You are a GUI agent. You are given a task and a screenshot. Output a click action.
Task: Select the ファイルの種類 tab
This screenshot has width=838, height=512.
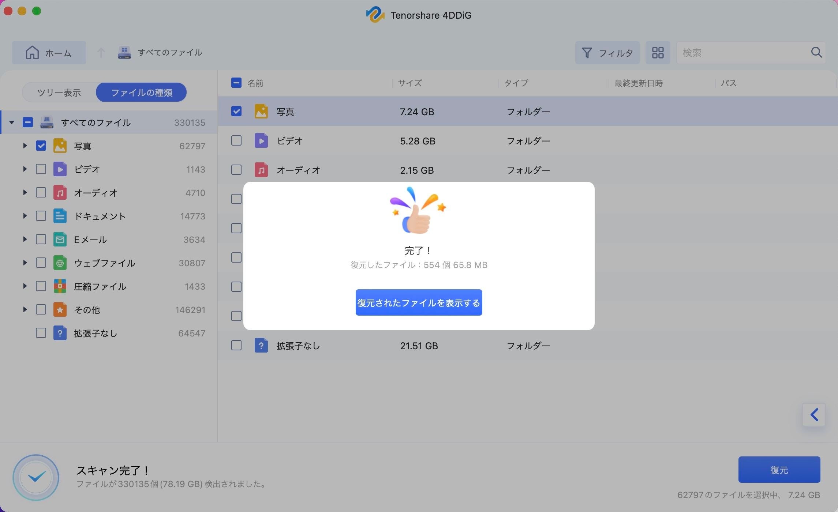[x=142, y=93]
